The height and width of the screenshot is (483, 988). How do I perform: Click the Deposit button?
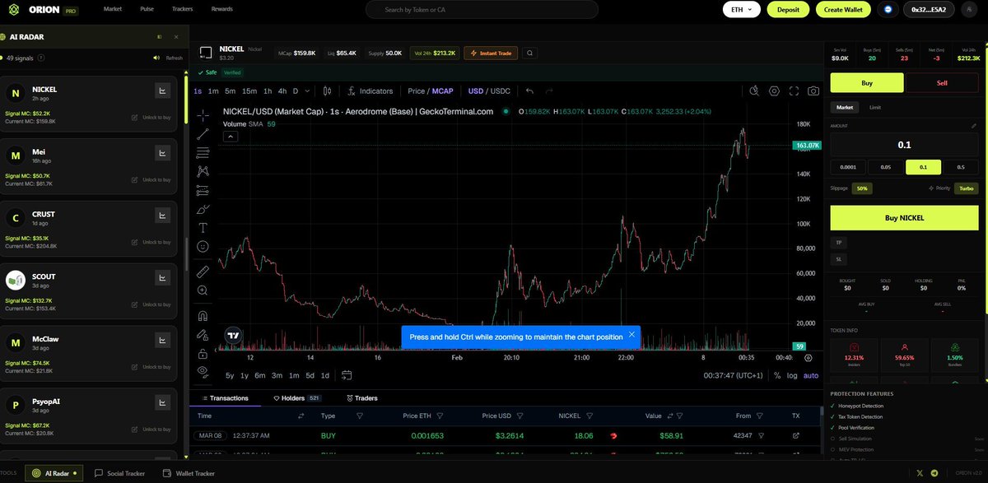(x=788, y=10)
